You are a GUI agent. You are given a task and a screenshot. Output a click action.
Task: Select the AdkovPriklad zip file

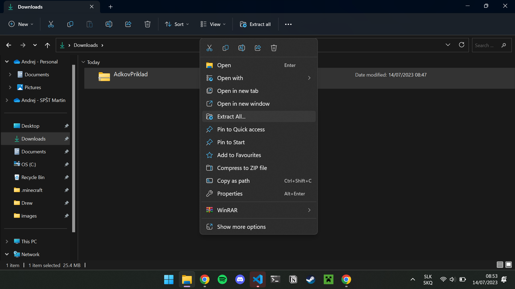pos(300,78)
